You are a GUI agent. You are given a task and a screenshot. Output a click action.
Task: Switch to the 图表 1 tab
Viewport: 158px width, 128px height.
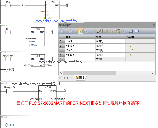point(80,78)
